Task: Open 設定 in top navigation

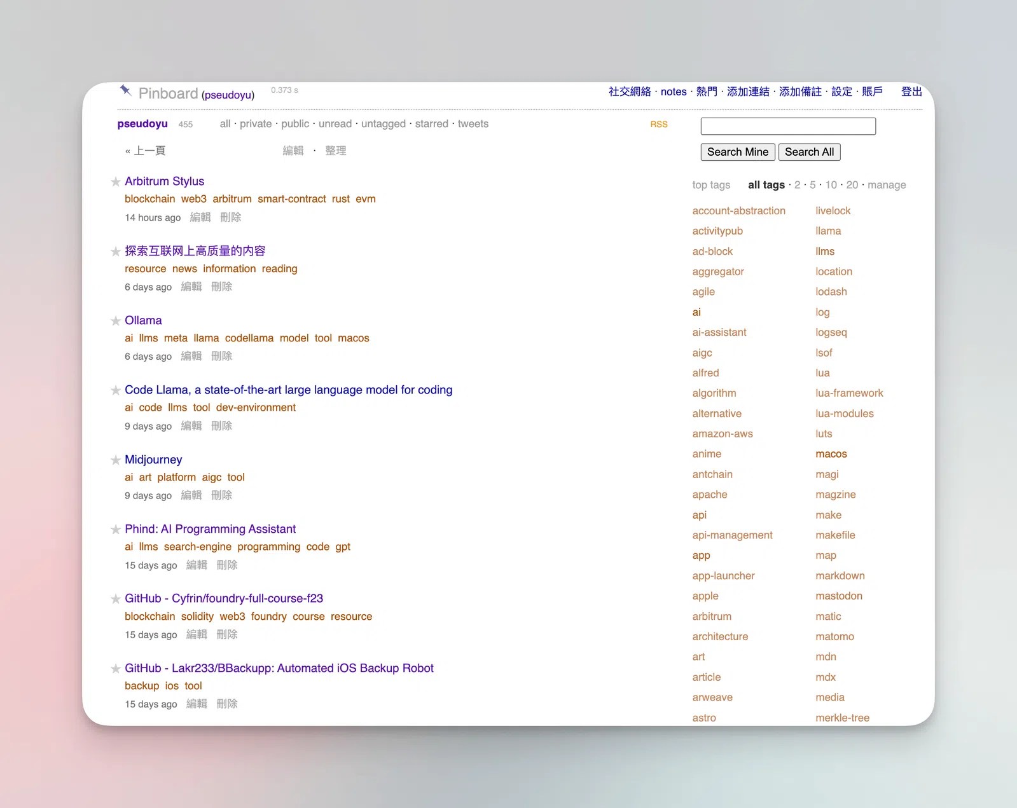Action: point(841,92)
